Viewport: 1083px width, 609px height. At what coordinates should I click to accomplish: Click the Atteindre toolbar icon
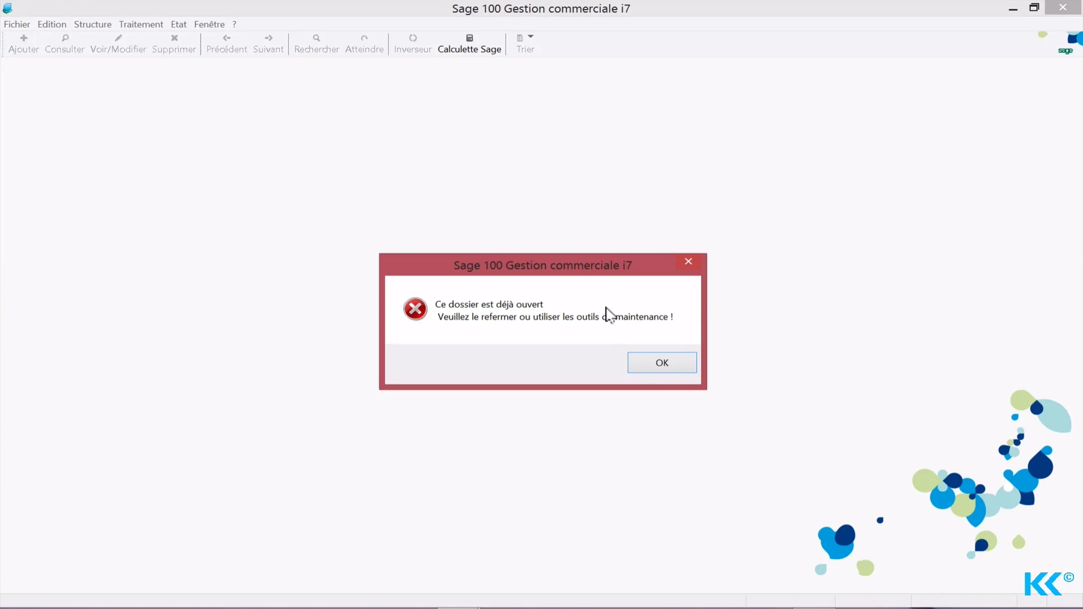[364, 38]
